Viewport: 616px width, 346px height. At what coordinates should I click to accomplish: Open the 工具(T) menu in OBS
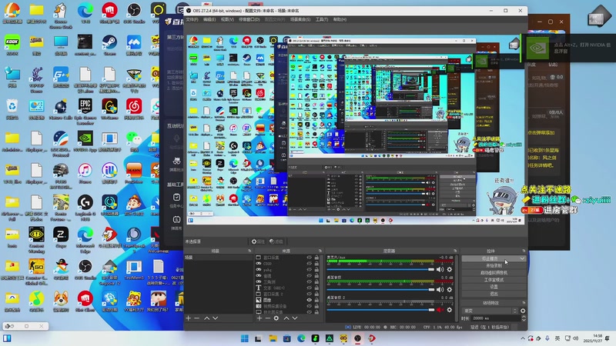pos(322,19)
